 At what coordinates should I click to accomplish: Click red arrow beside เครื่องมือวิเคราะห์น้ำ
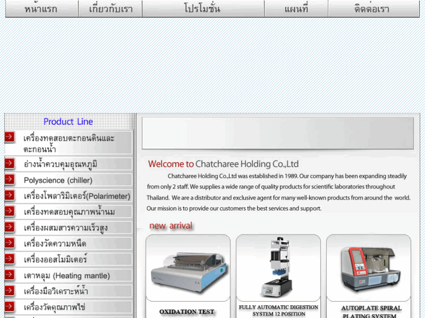[9, 291]
